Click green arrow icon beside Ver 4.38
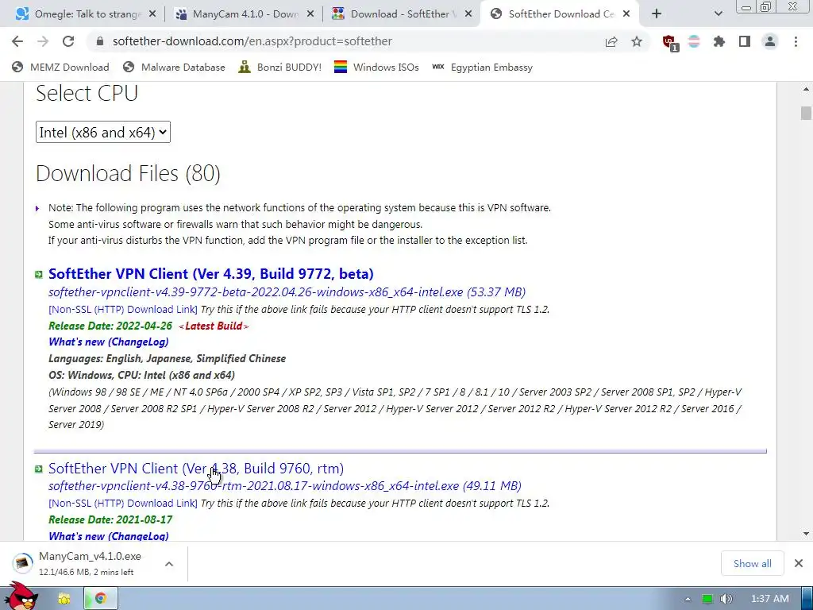813x610 pixels. pyautogui.click(x=39, y=469)
